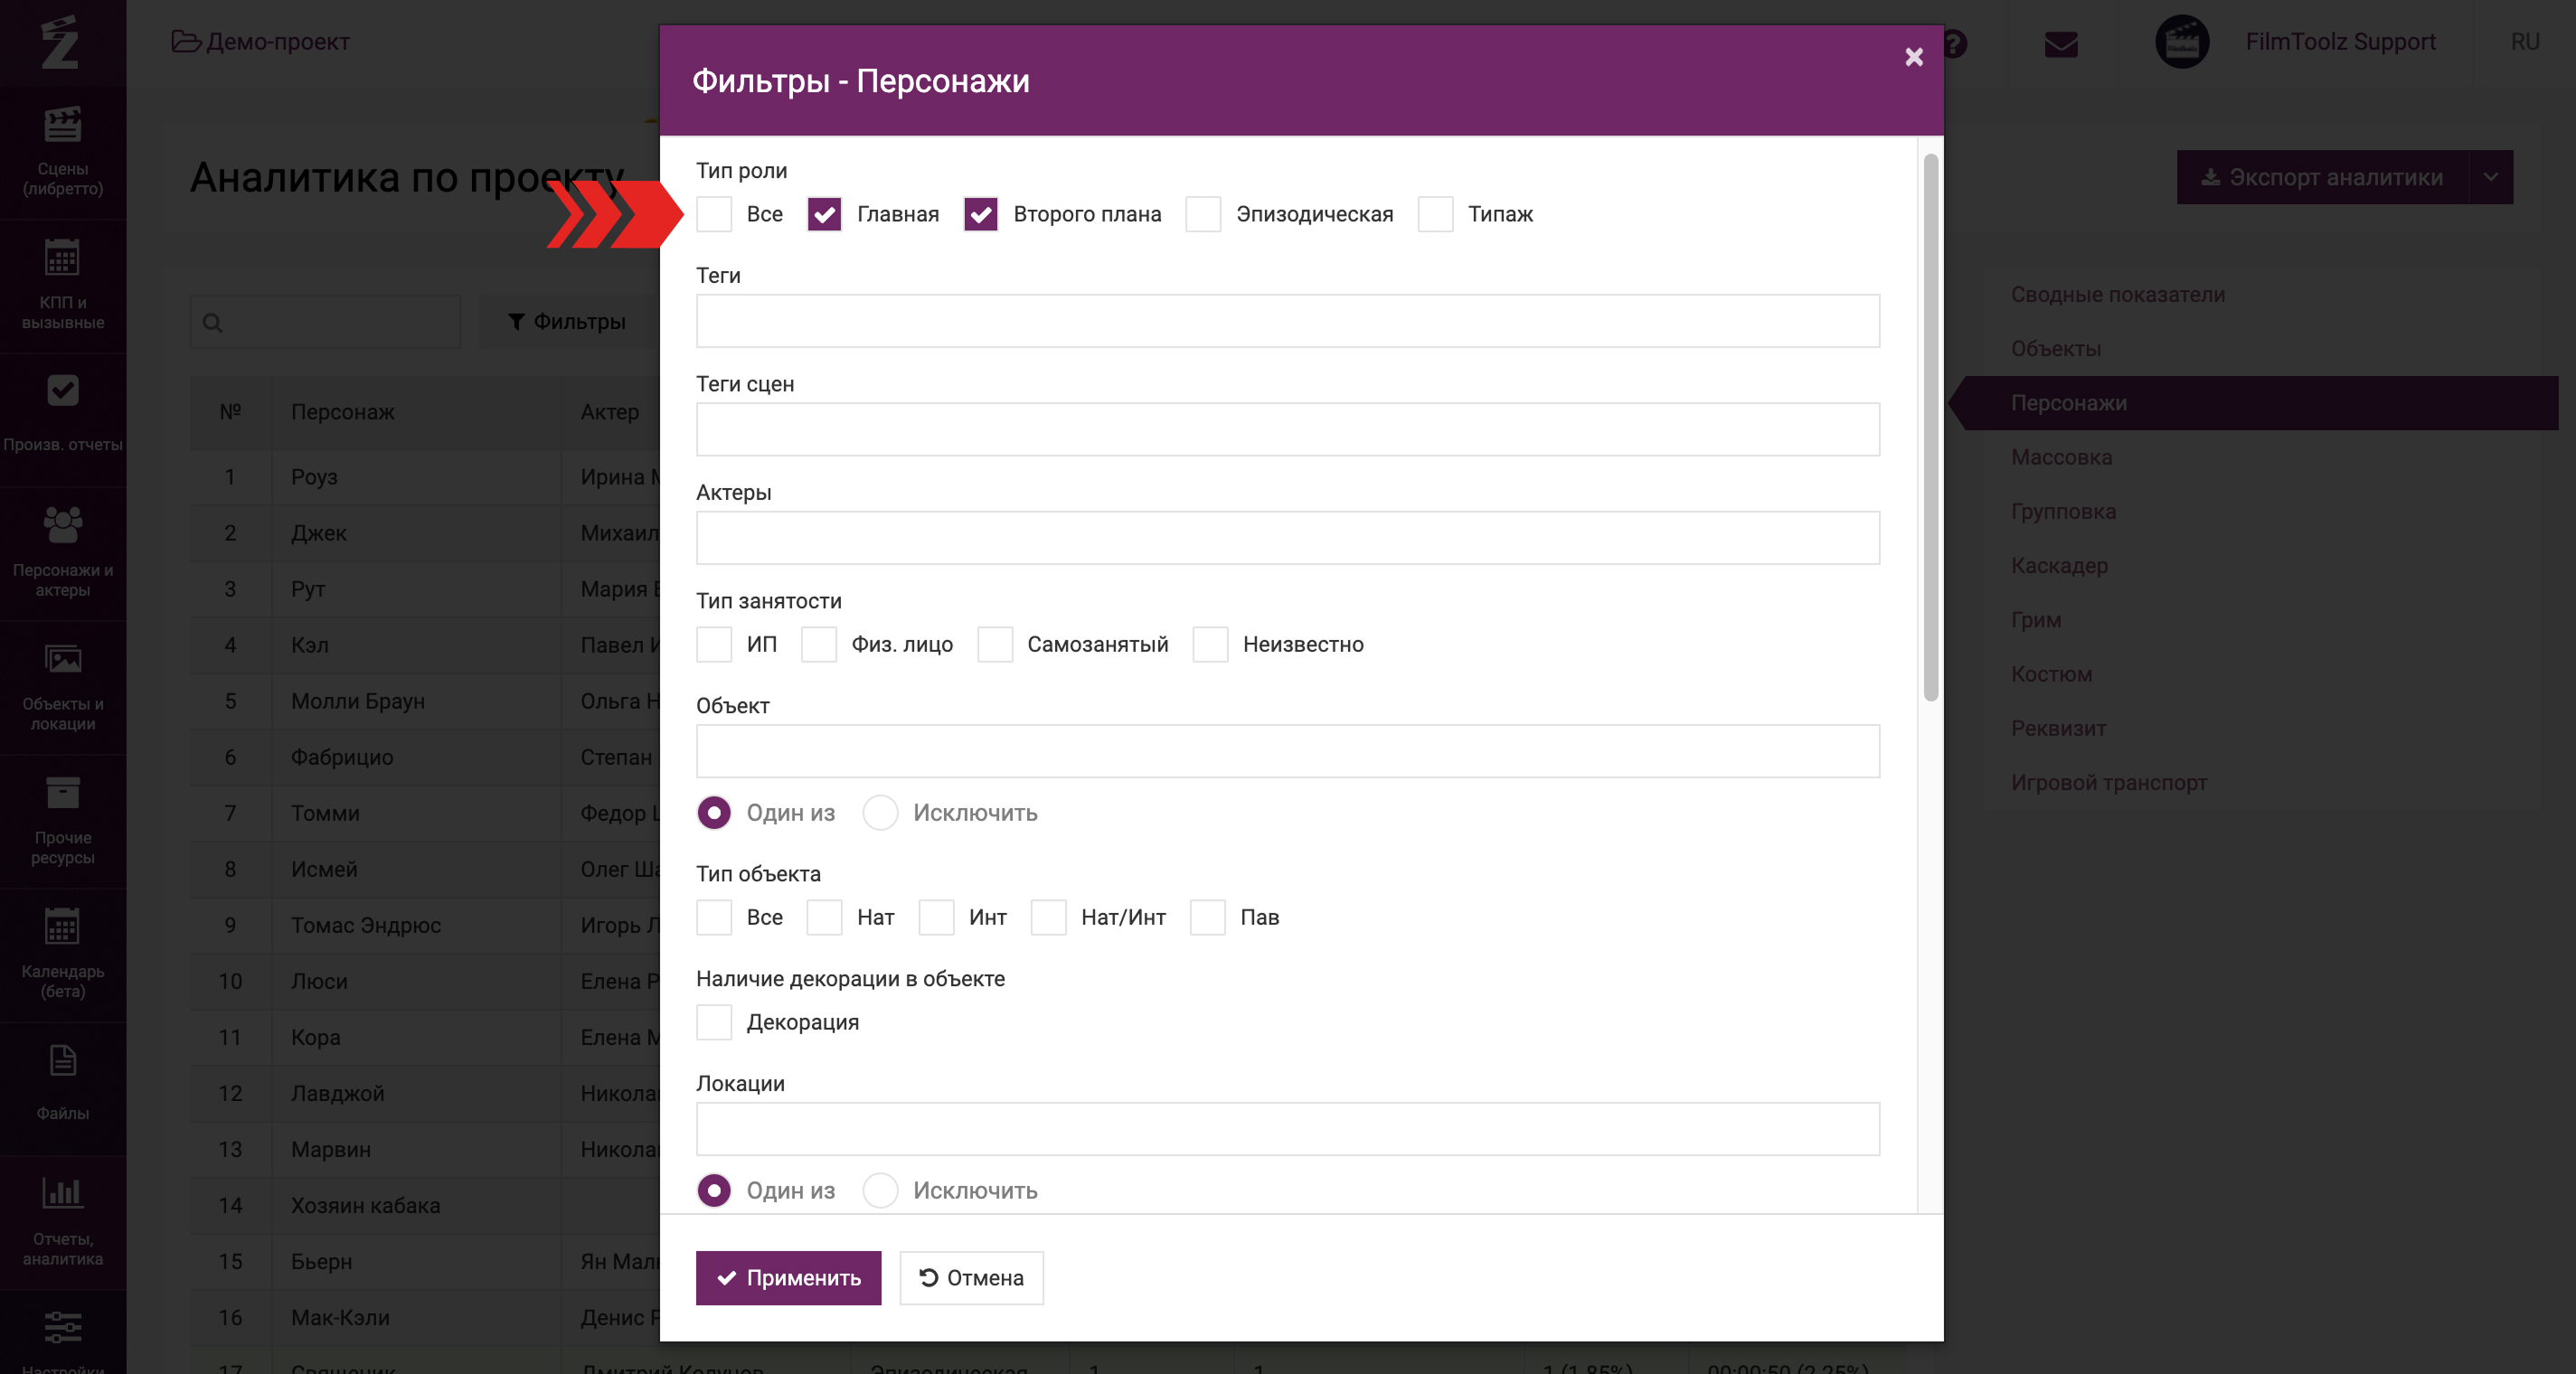Image resolution: width=2576 pixels, height=1374 pixels.
Task: Check the Пав object type checkbox
Action: pos(1208,917)
